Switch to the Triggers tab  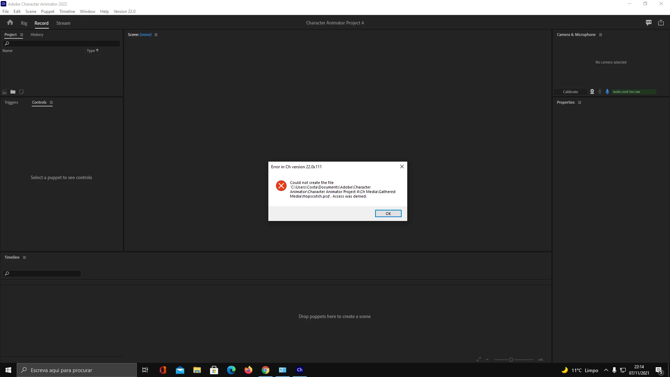point(11,103)
